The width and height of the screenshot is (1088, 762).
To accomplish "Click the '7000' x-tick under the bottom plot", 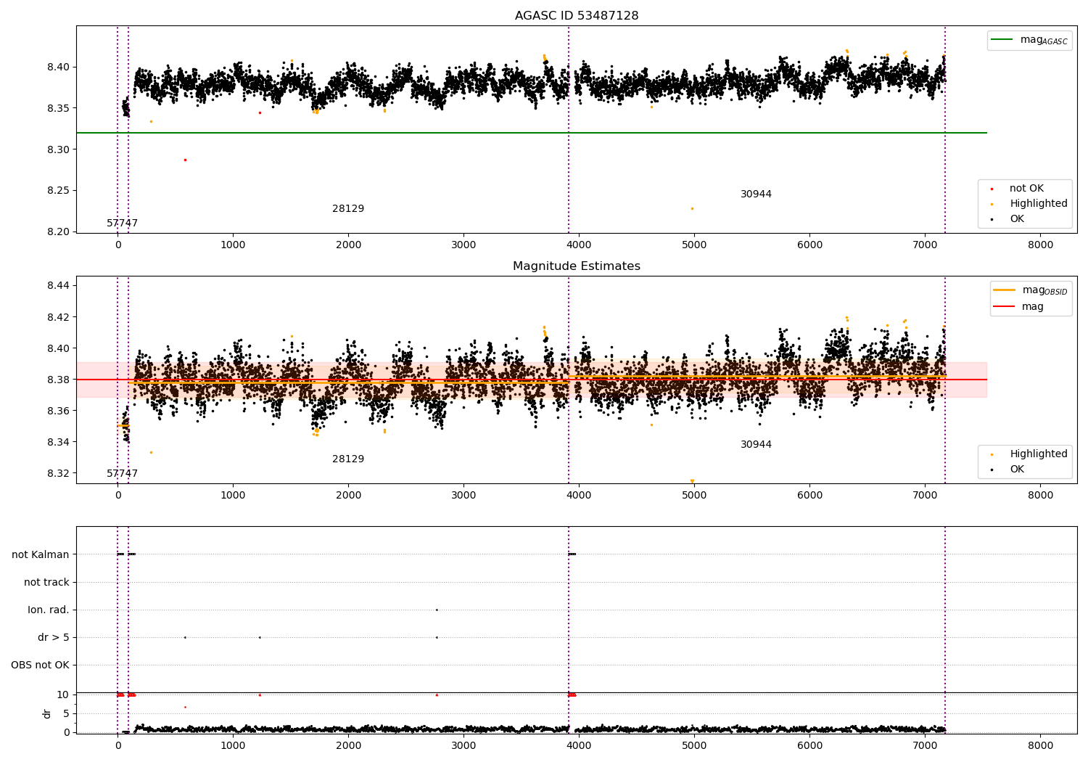I will click(925, 745).
